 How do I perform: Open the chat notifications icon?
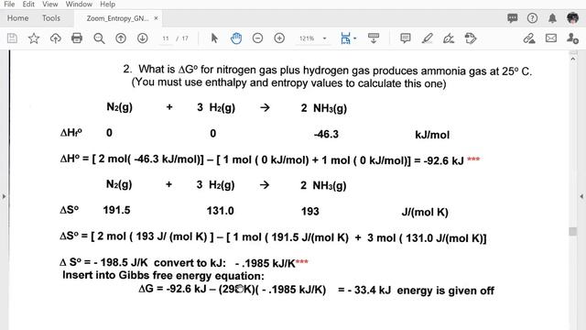(513, 18)
